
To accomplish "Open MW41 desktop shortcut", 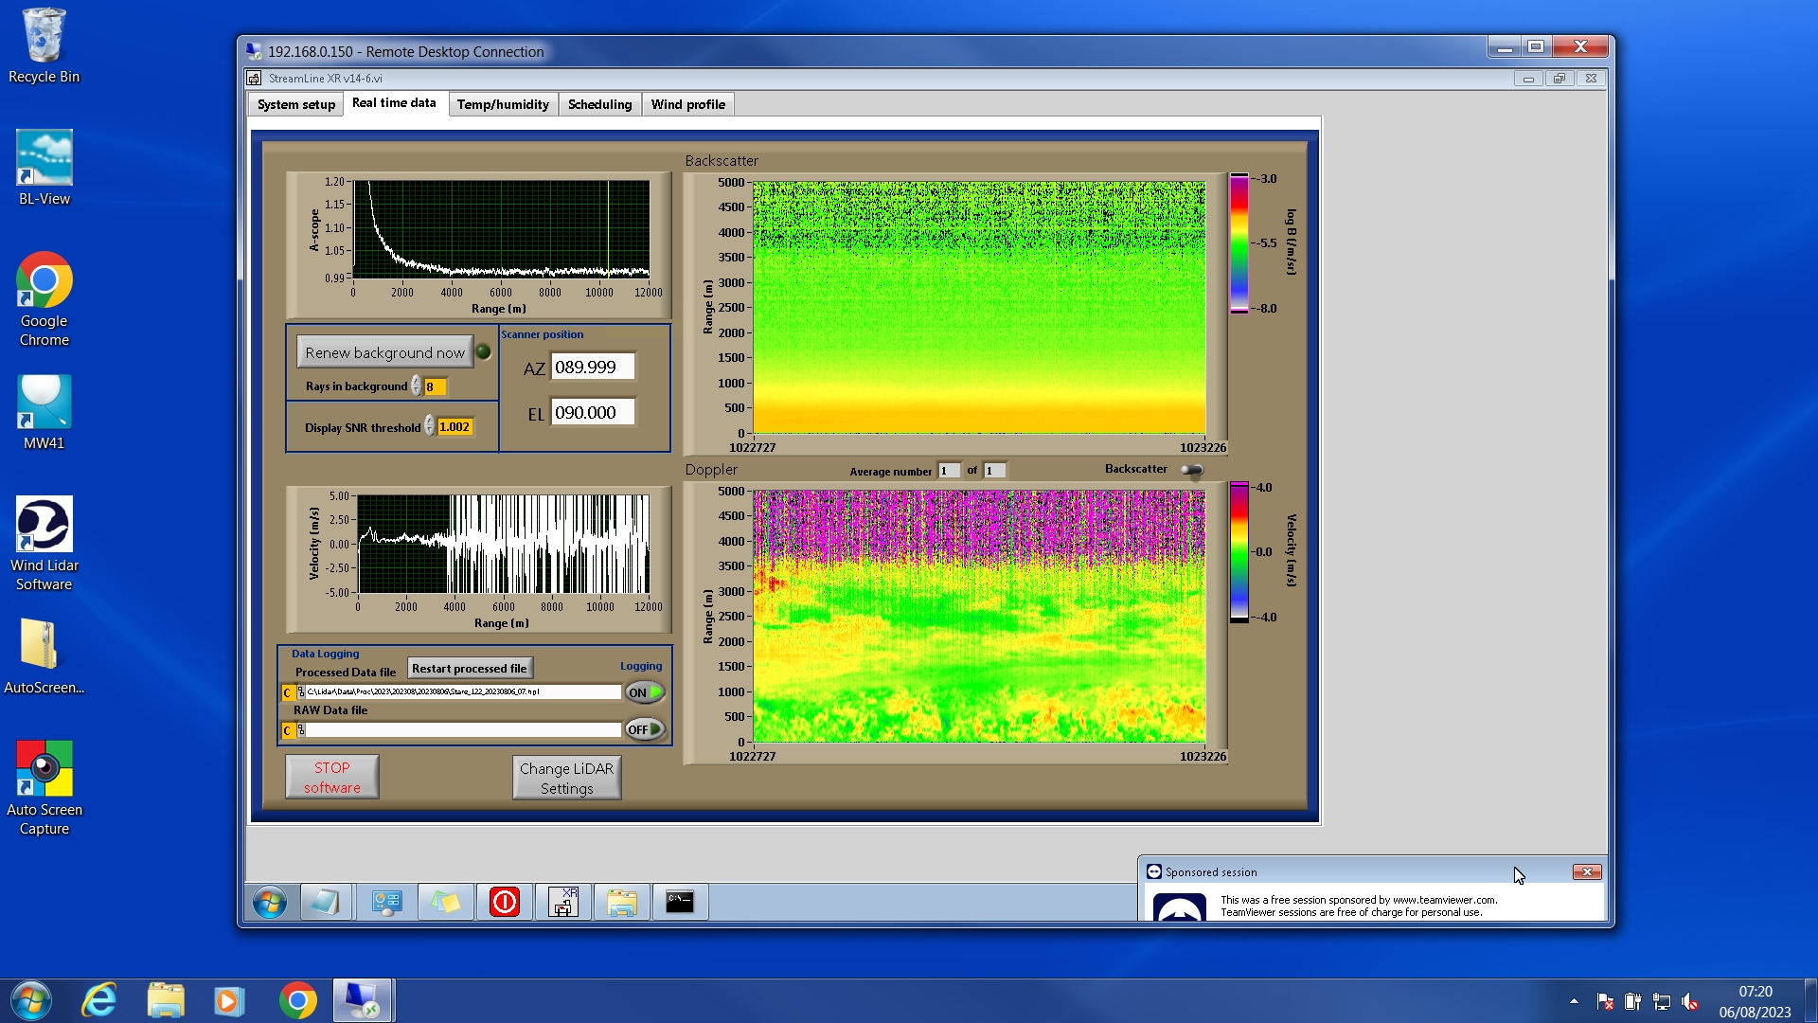I will click(x=44, y=413).
